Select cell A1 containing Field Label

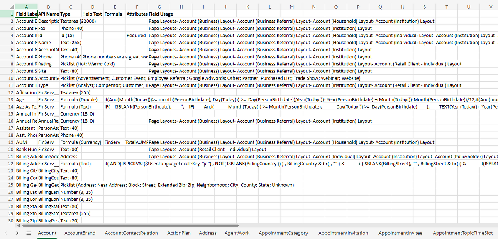point(26,14)
